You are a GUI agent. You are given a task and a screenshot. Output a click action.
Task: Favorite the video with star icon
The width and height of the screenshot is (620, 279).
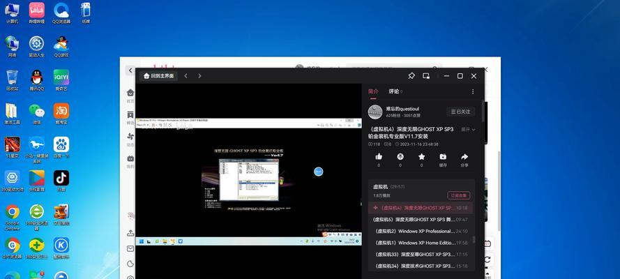421,157
